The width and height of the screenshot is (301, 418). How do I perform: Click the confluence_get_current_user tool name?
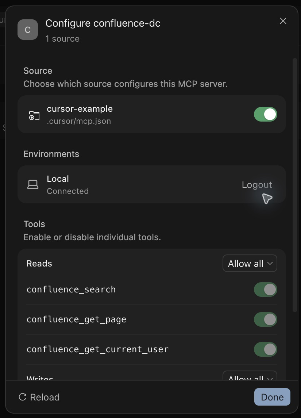coord(97,349)
